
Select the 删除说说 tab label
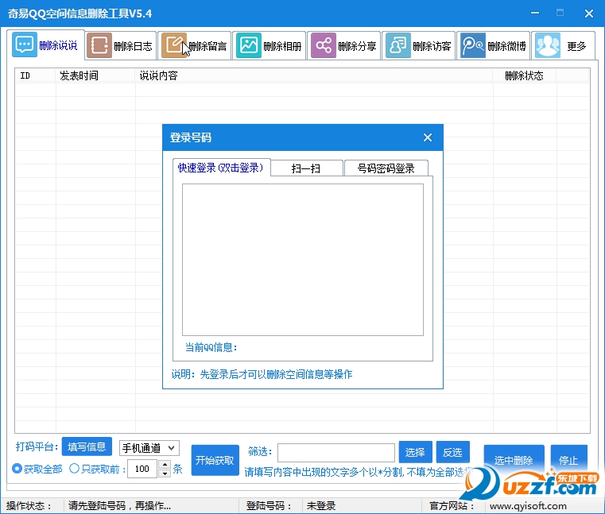coord(58,45)
